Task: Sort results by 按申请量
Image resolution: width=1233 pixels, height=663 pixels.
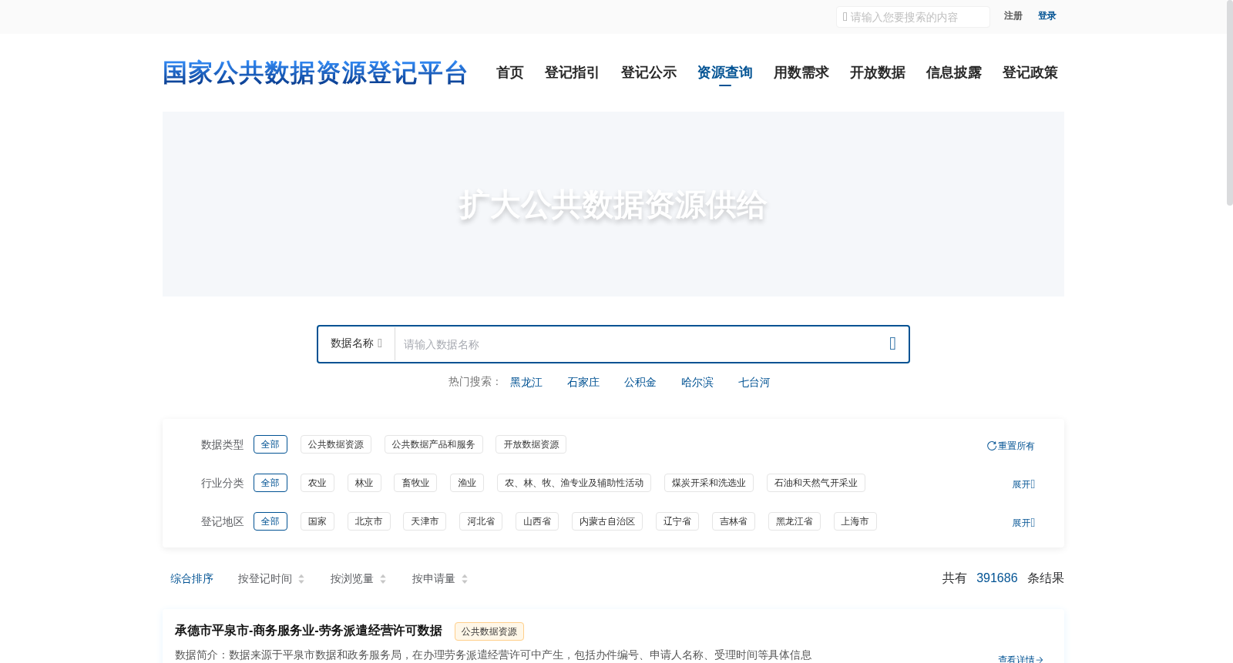Action: coord(440,578)
